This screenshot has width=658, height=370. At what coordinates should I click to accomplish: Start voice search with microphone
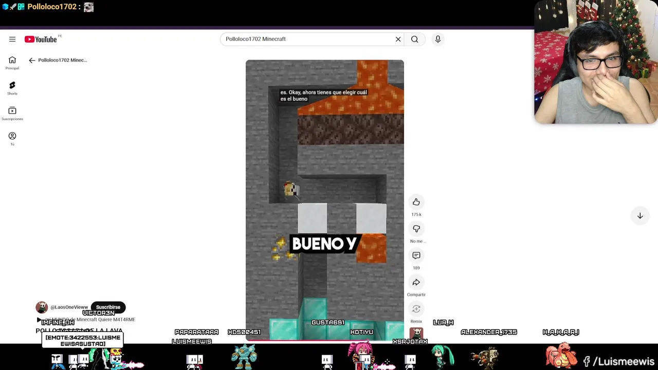438,39
